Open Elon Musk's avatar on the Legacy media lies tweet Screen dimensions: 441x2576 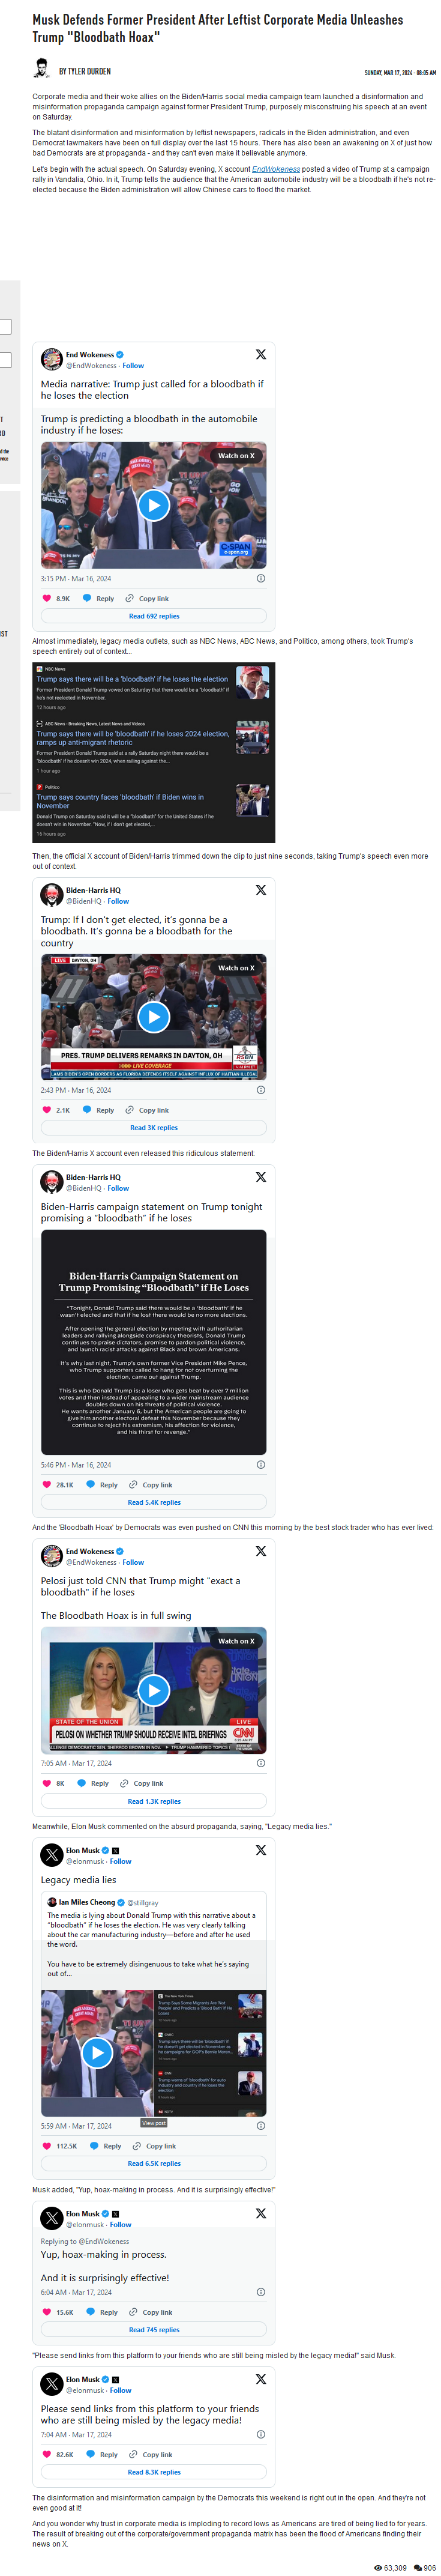[52, 1855]
